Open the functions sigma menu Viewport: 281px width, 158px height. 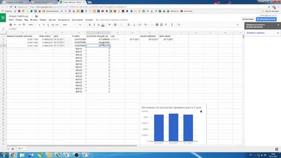click(172, 25)
